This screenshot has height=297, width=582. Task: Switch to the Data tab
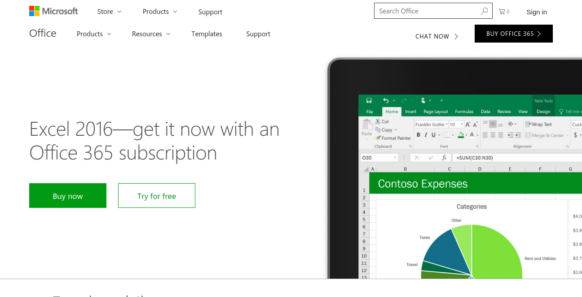click(485, 112)
